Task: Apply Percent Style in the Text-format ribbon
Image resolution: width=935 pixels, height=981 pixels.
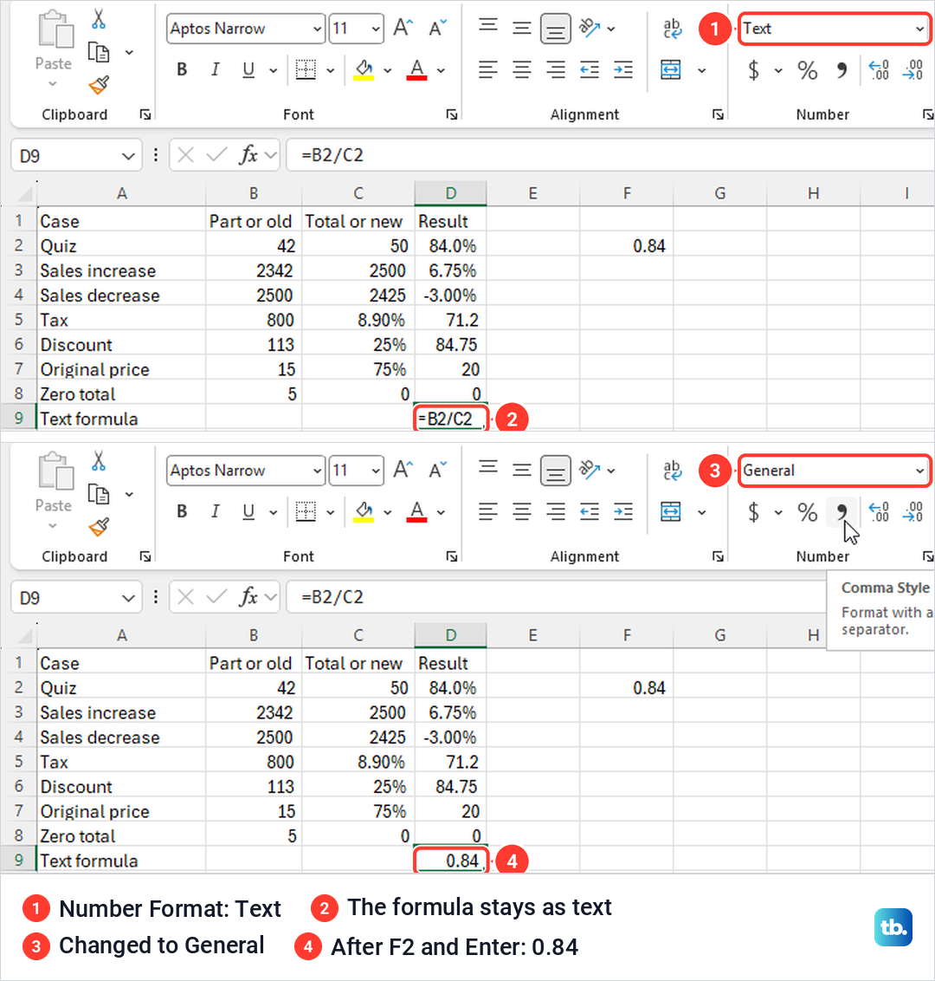Action: [807, 70]
